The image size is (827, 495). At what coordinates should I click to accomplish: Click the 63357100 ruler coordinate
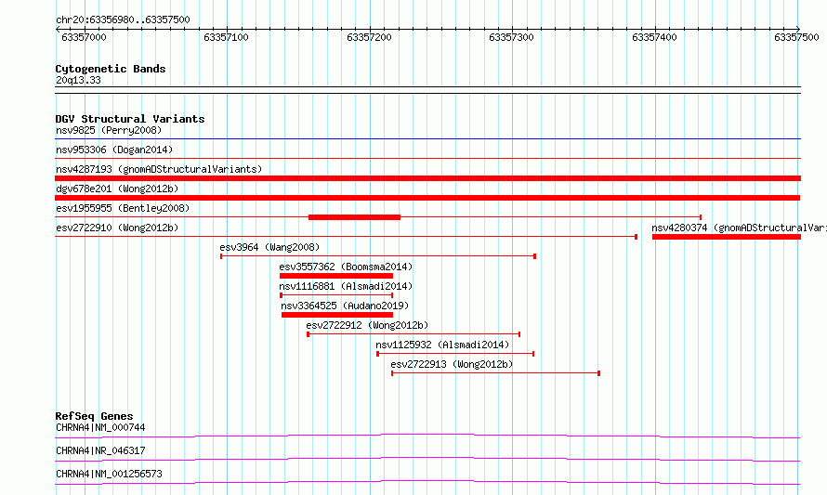pos(226,37)
